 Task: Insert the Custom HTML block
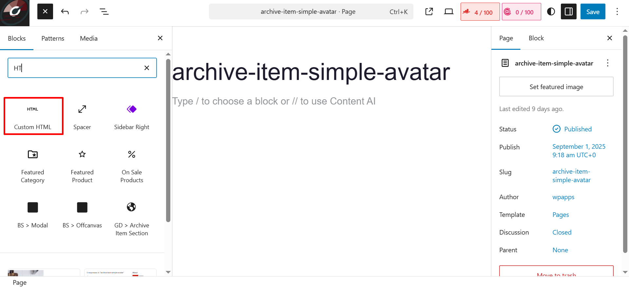[x=33, y=116]
